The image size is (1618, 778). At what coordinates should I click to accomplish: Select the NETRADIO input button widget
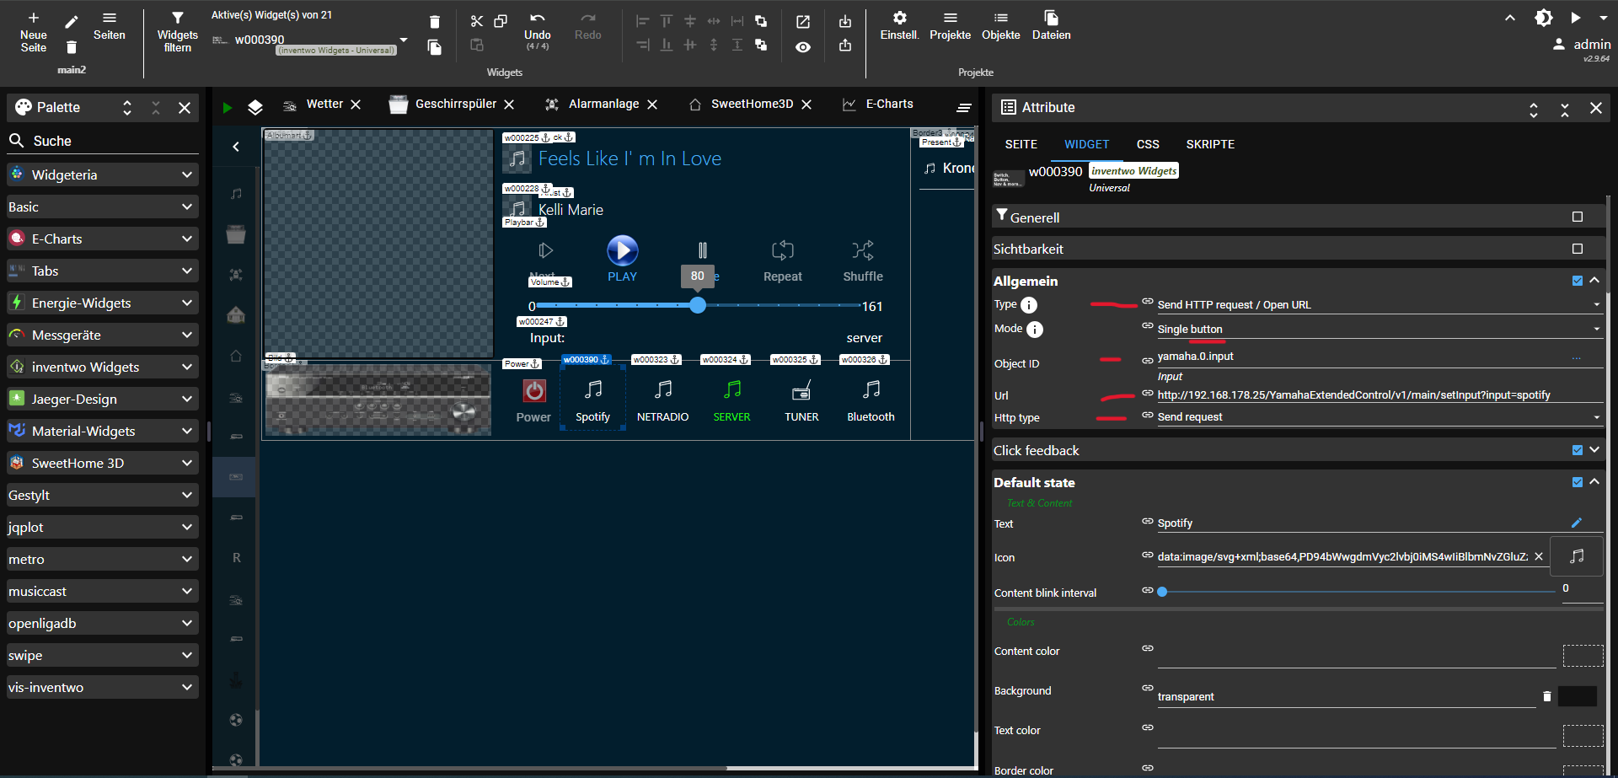tap(663, 400)
